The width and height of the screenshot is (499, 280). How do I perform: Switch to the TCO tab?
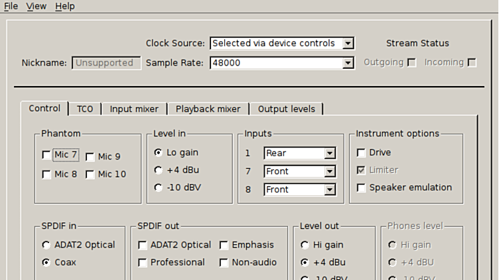click(x=84, y=109)
